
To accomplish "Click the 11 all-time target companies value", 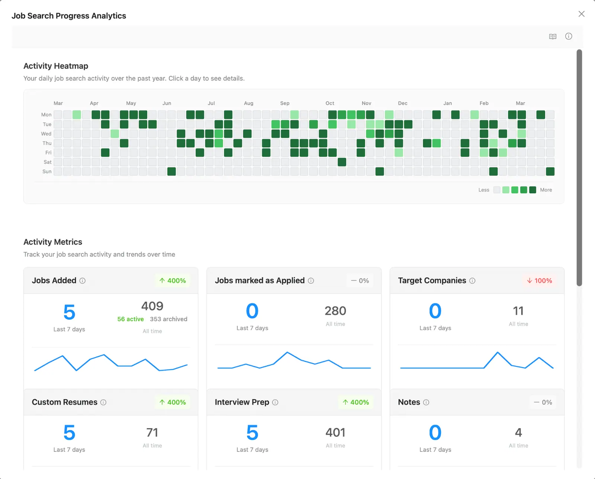I will pos(518,311).
